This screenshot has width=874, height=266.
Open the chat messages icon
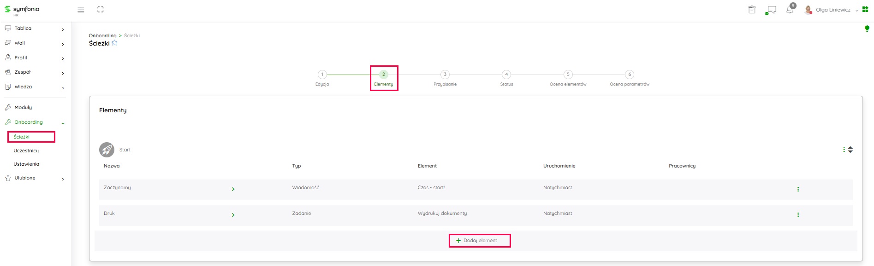(771, 10)
